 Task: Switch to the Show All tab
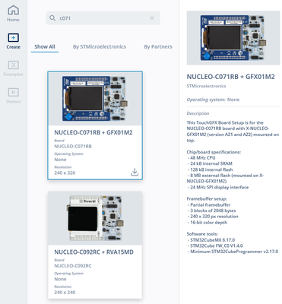pyautogui.click(x=45, y=46)
